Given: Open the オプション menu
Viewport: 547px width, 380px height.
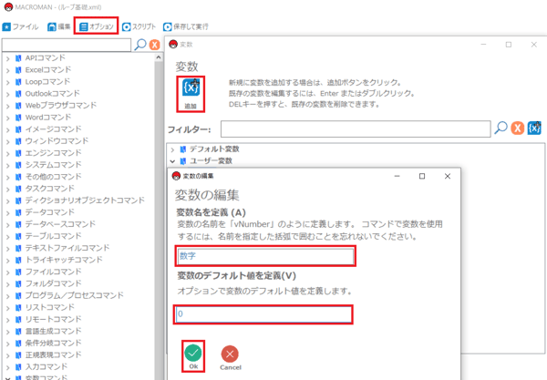Looking at the screenshot, I should (97, 26).
